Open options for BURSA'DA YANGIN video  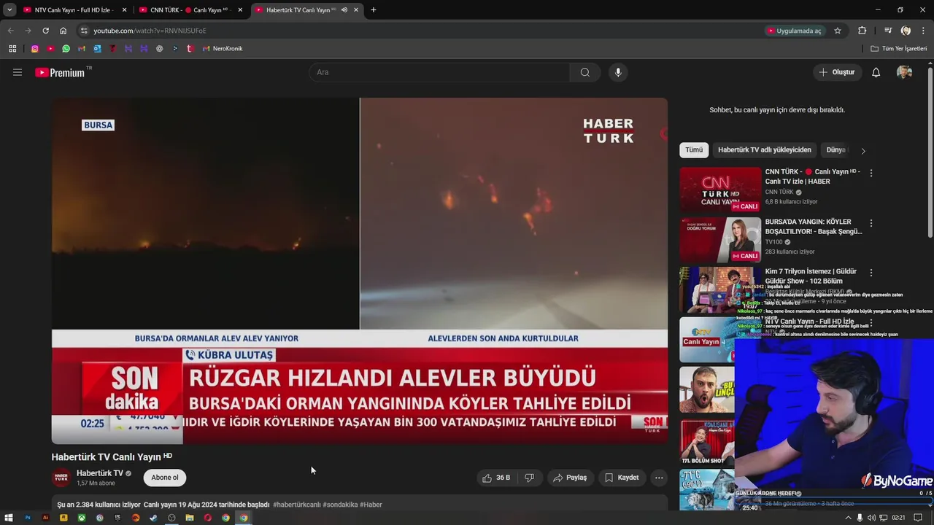[x=871, y=223]
